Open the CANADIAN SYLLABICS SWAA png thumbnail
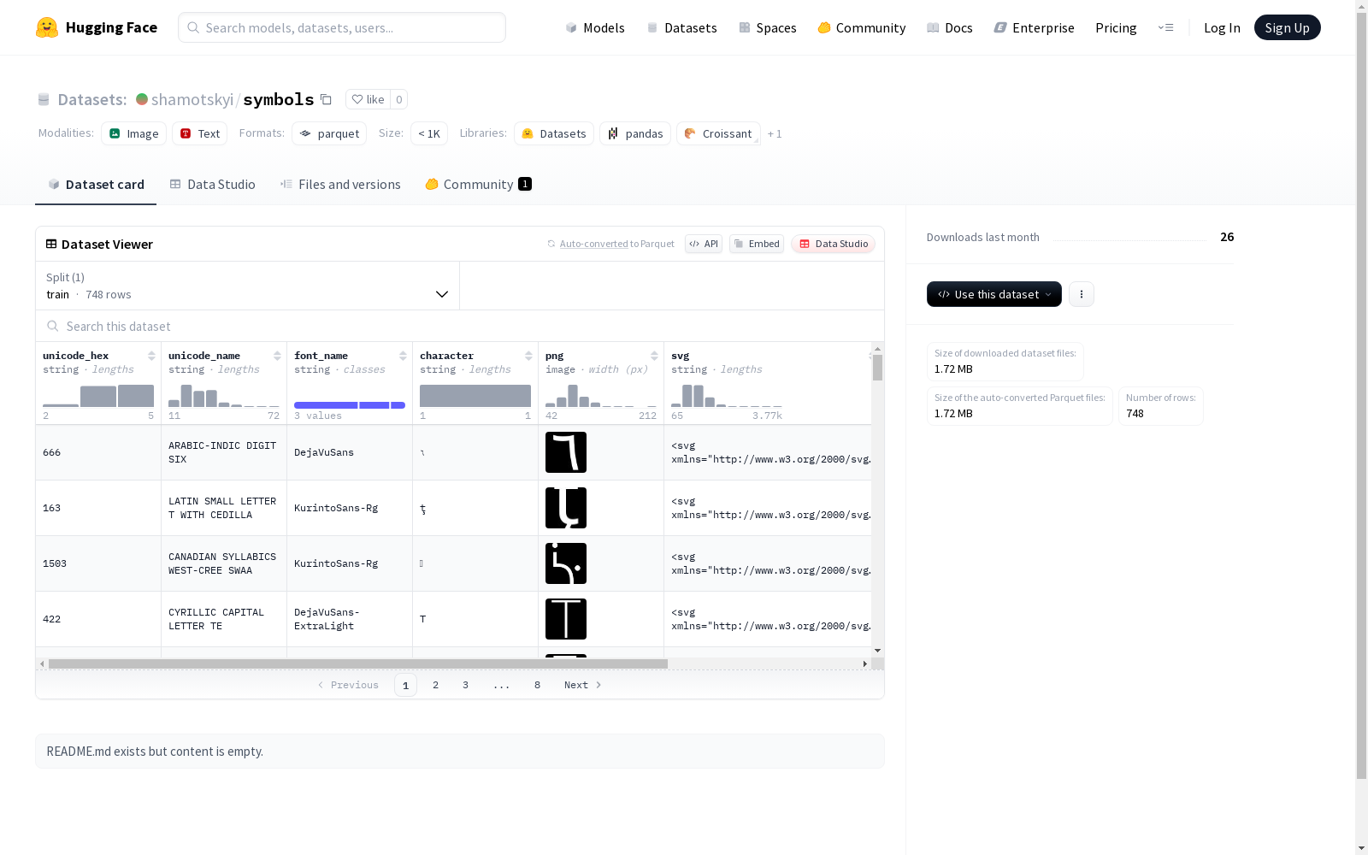Screen dimensions: 1368x855 (566, 563)
